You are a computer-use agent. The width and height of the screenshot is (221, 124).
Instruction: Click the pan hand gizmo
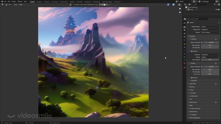point(180,12)
